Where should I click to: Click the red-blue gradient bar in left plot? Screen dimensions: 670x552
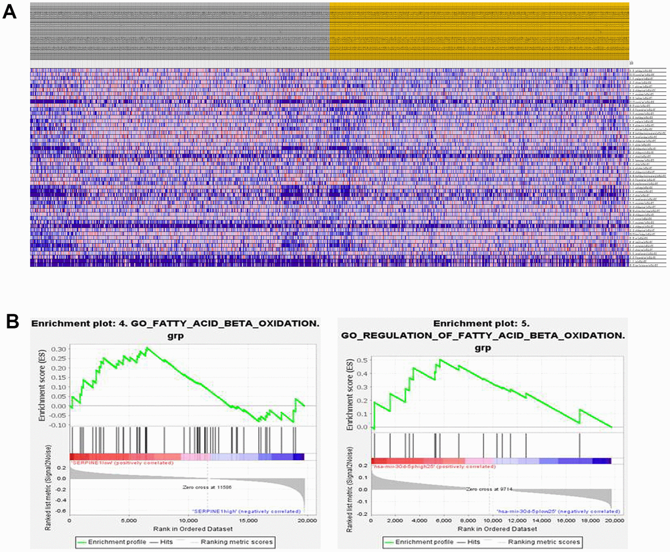[x=187, y=457]
